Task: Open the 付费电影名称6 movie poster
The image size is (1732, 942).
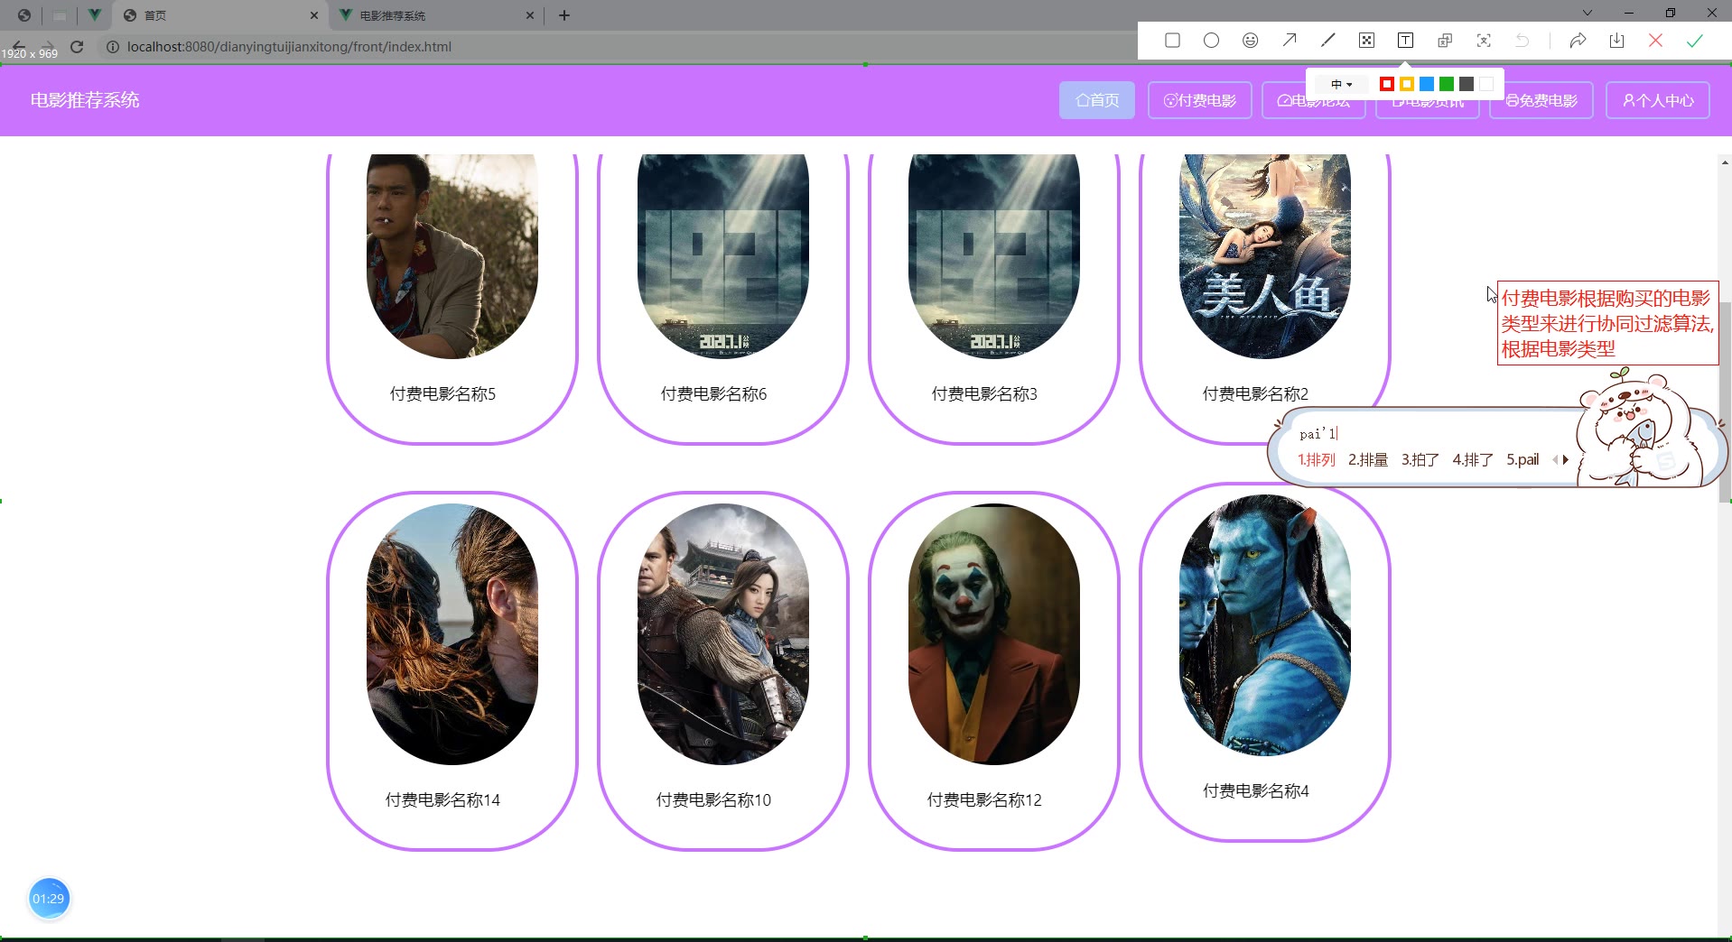Action: (723, 256)
